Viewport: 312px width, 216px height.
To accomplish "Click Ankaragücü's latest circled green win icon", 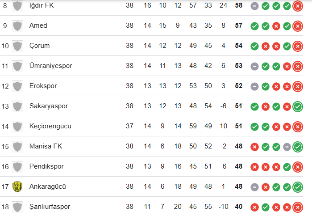I will tap(298, 187).
